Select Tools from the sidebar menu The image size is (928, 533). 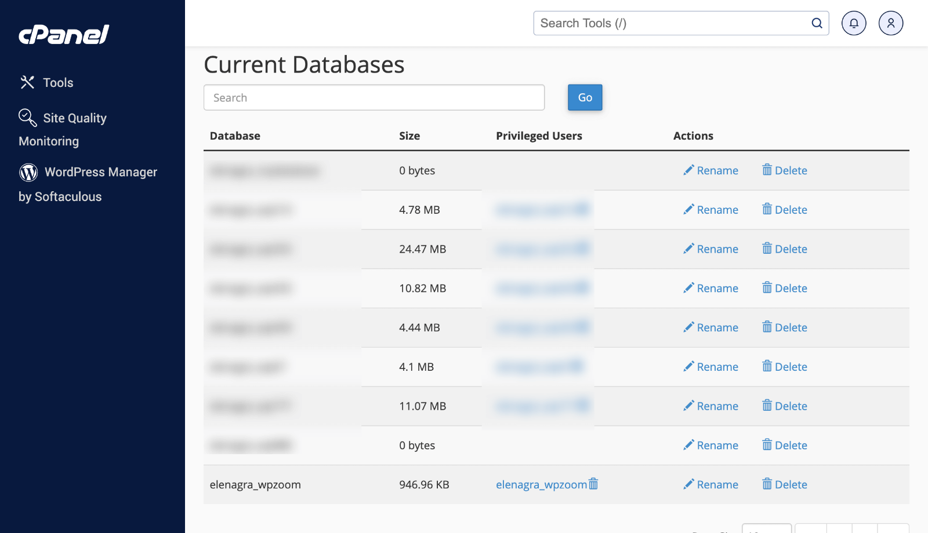click(57, 82)
